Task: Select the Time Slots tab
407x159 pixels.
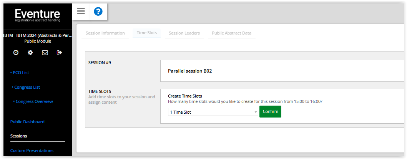Action: [x=147, y=33]
